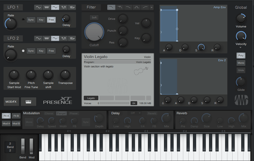
Task: Show the on-screen keyboard via piano icon
Action: pyautogui.click(x=29, y=102)
